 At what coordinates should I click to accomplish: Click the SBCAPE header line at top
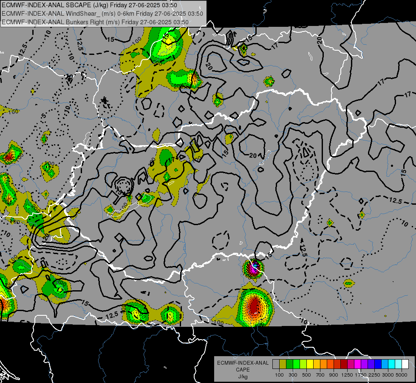pos(89,5)
